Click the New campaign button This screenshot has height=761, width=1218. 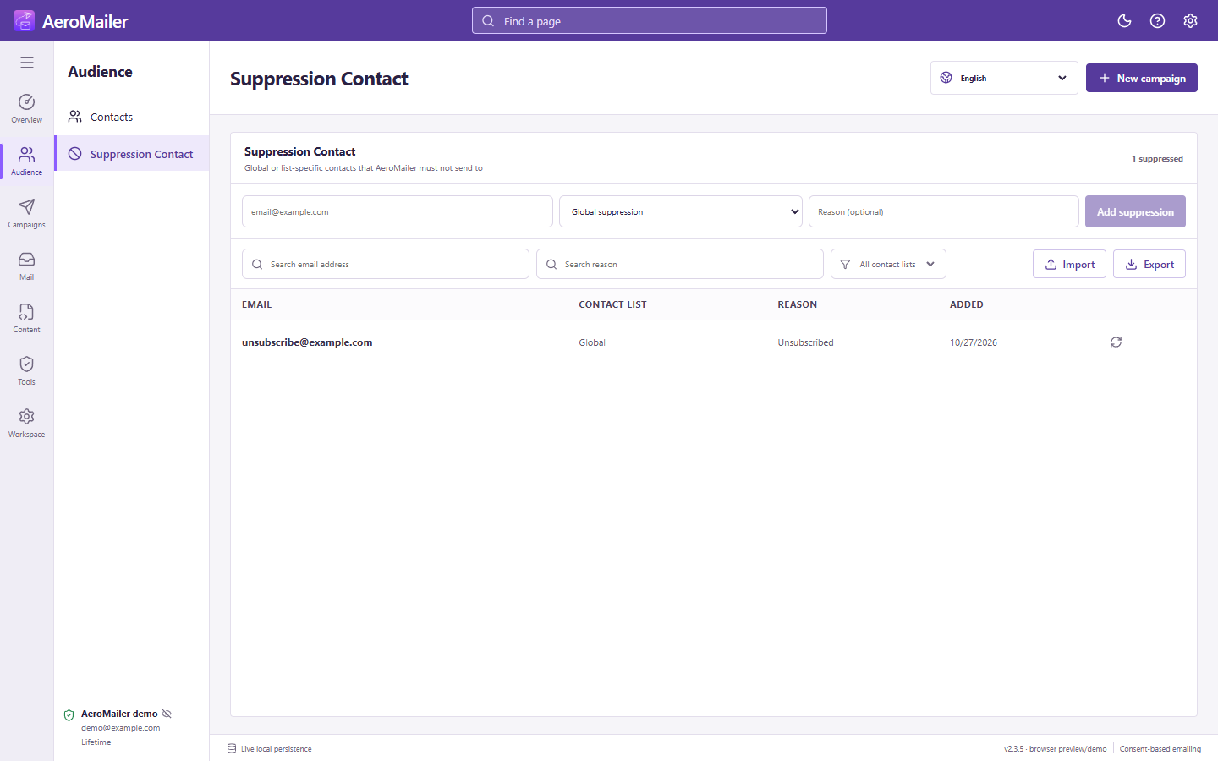tap(1142, 78)
